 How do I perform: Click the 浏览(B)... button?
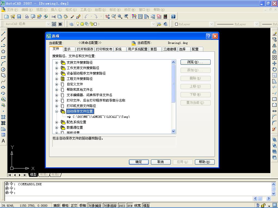195,62
